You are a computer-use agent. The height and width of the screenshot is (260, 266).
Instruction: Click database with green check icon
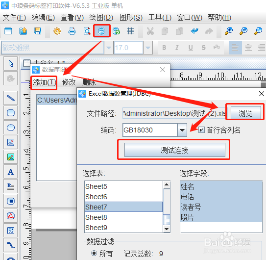coord(116,31)
